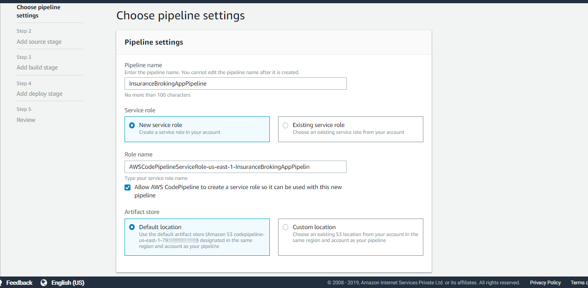Open Feedback in the footer
This screenshot has height=288, width=588.
(x=19, y=282)
